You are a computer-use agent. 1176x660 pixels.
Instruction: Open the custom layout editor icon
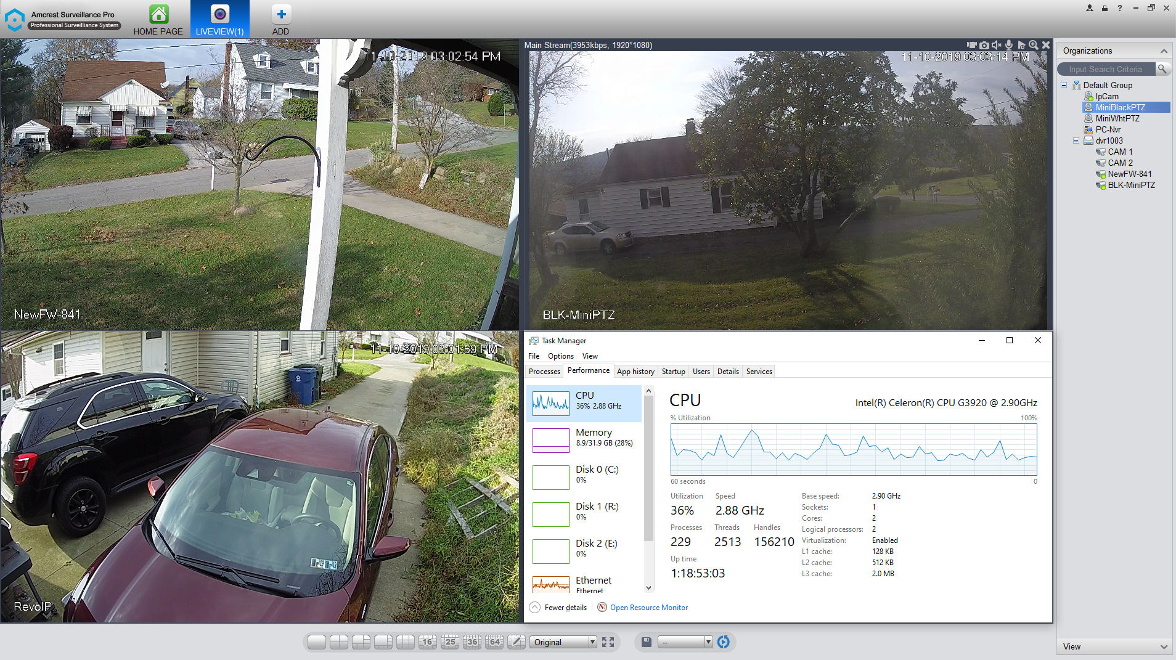517,642
